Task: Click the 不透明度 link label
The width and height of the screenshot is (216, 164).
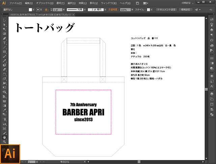Action: [x=113, y=10]
